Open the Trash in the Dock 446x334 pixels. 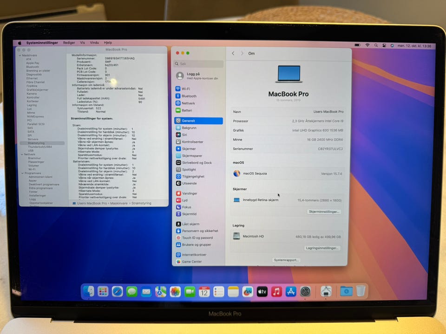pos(361,291)
